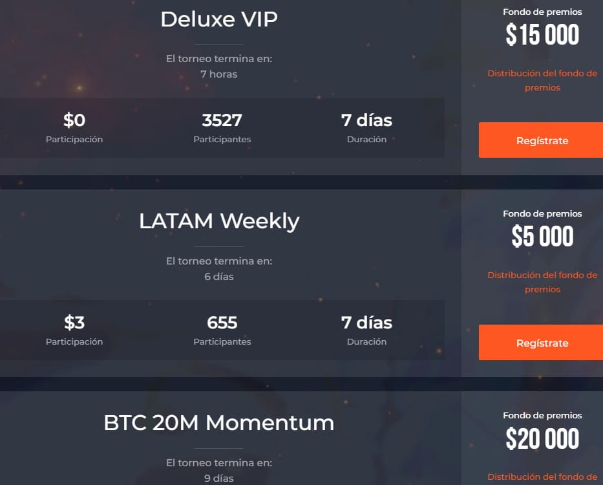Click the '6 días' remaining time text
The image size is (603, 485).
(x=219, y=276)
